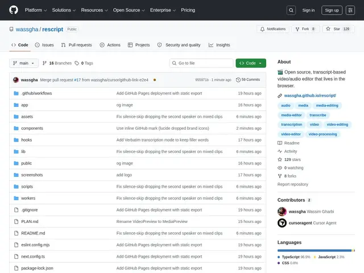Screen dimensions: 364x273
Task: Click the wassgha avatar in commit row
Action: click(x=16, y=80)
